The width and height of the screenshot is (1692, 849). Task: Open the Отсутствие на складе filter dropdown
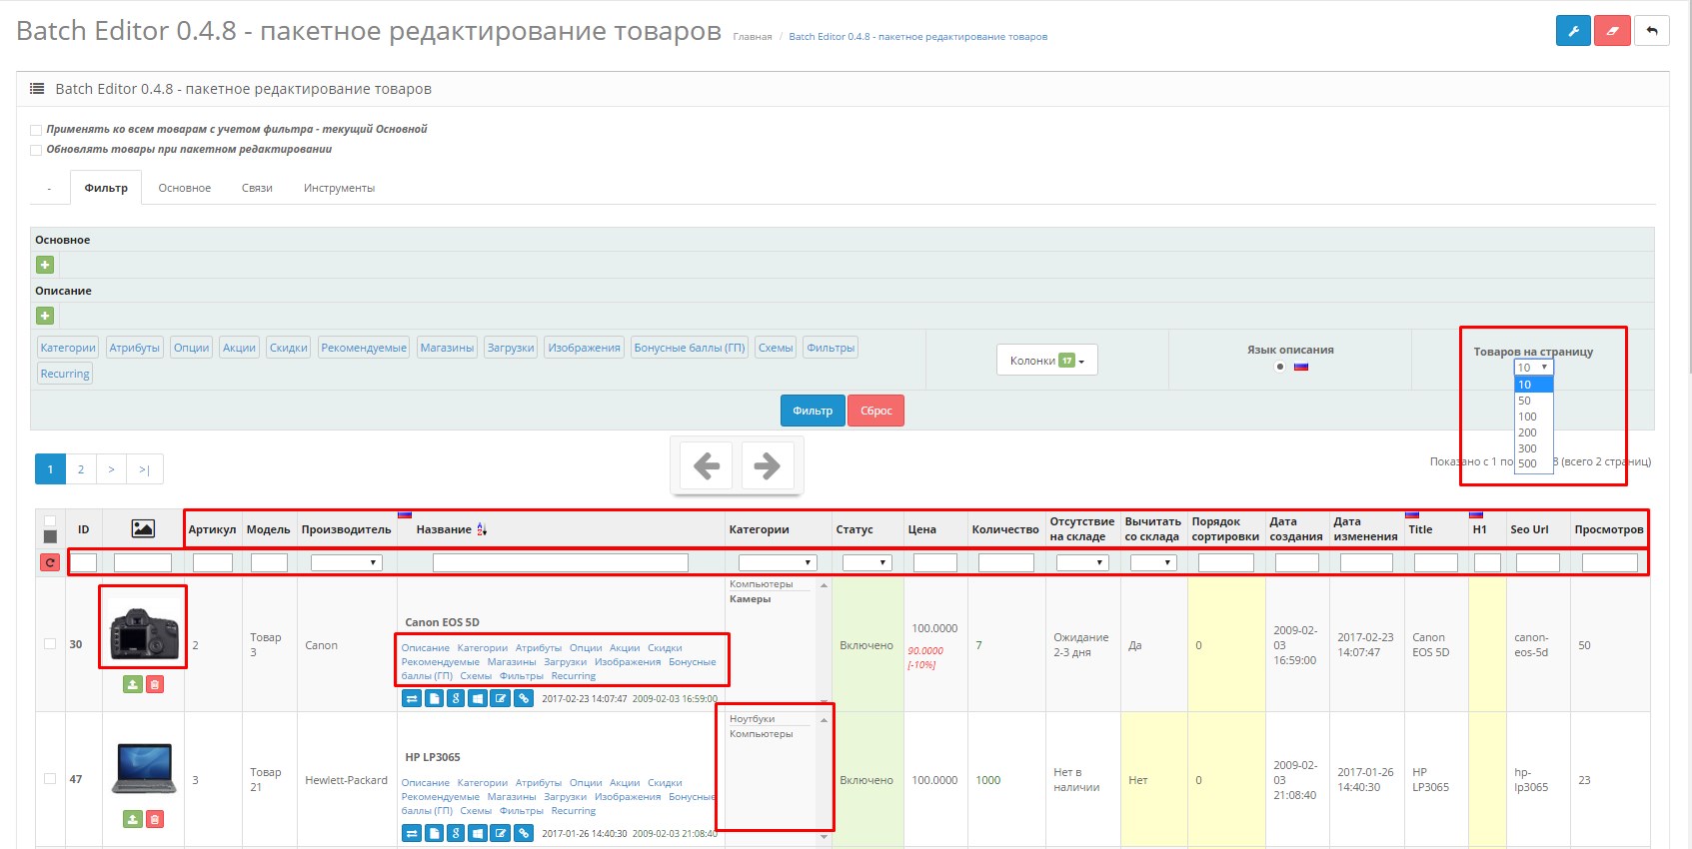click(1082, 562)
